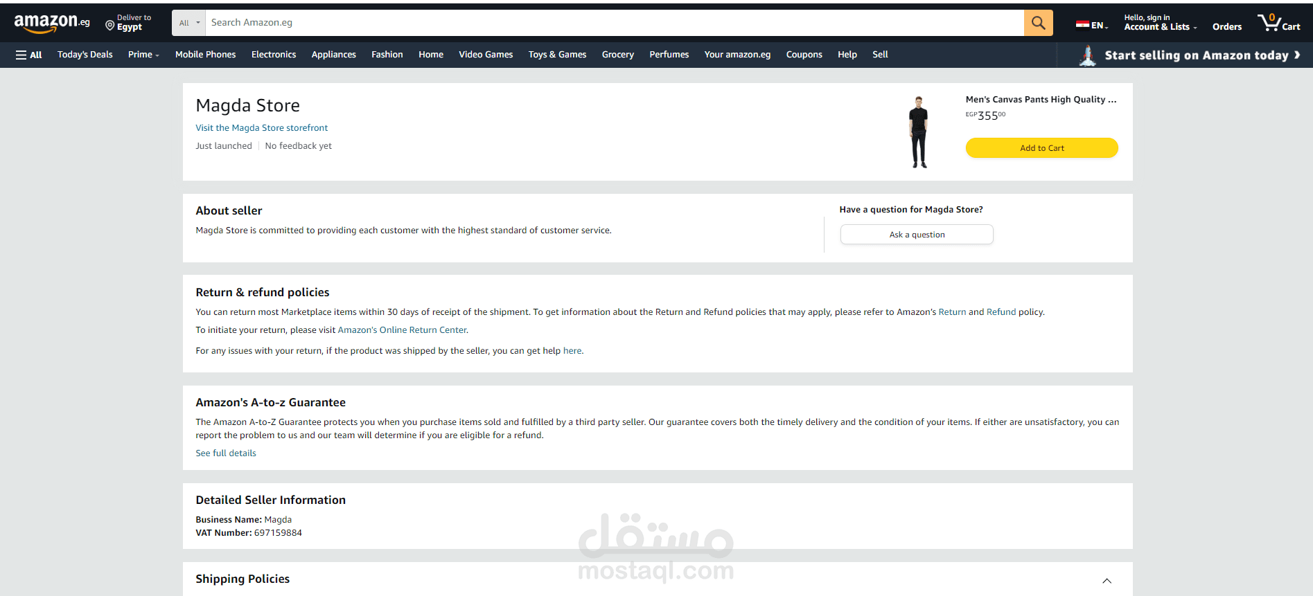This screenshot has width=1313, height=596.
Task: Open the Men's Canvas Pants product title
Action: pyautogui.click(x=1041, y=100)
